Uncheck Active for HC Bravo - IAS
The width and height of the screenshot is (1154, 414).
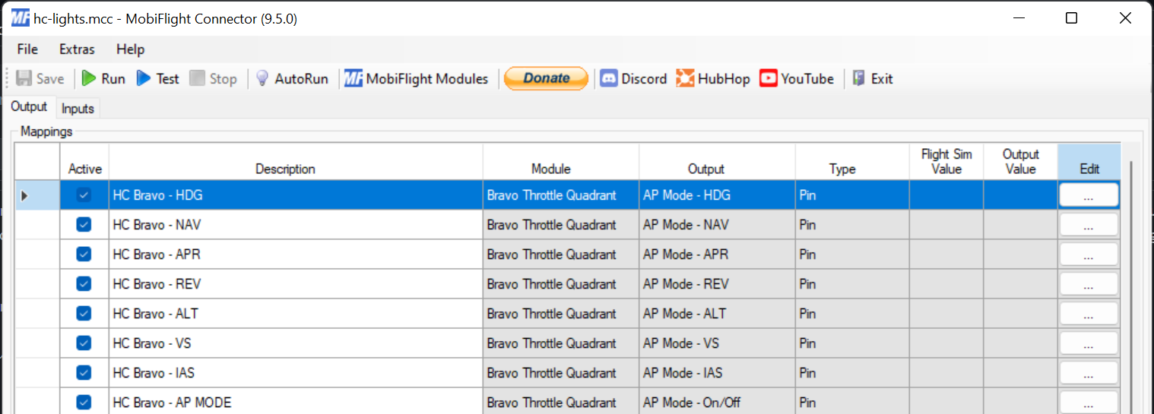(x=84, y=373)
